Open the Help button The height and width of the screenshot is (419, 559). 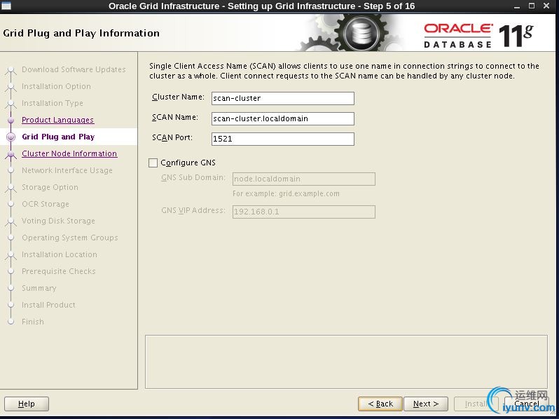(27, 404)
